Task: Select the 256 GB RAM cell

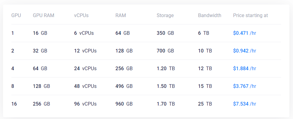Action: pyautogui.click(x=124, y=69)
